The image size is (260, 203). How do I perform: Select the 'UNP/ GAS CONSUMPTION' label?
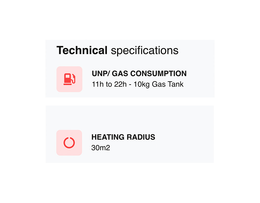pyautogui.click(x=139, y=74)
